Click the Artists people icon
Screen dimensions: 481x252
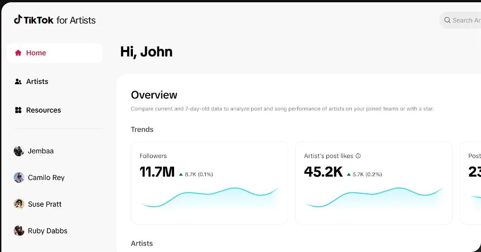(18, 81)
